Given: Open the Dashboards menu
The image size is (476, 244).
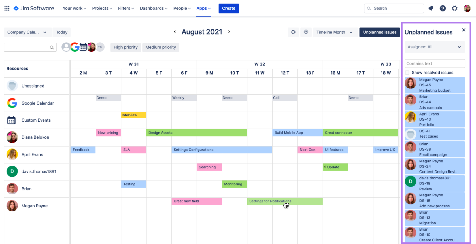Looking at the screenshot, I should 154,8.
